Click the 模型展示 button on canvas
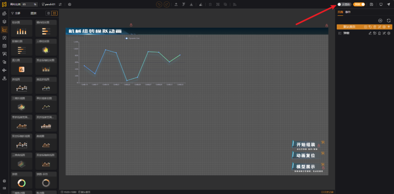Viewport: 394px width, 194px height. [305, 167]
